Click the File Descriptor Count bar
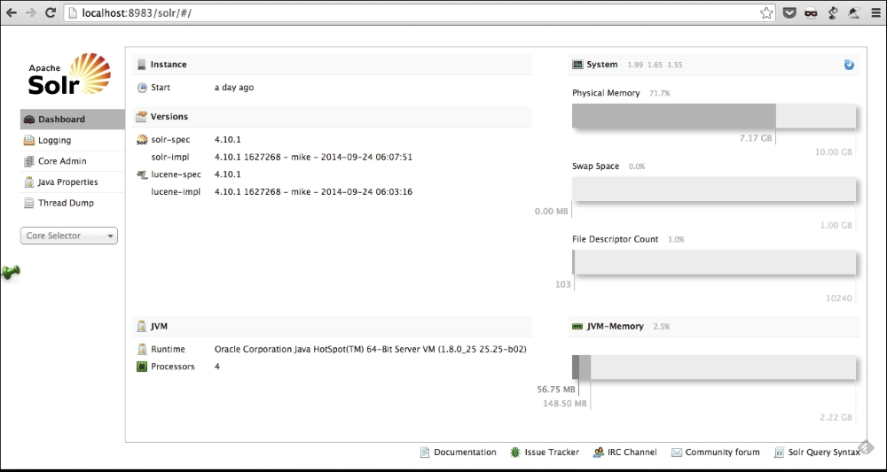 tap(714, 262)
